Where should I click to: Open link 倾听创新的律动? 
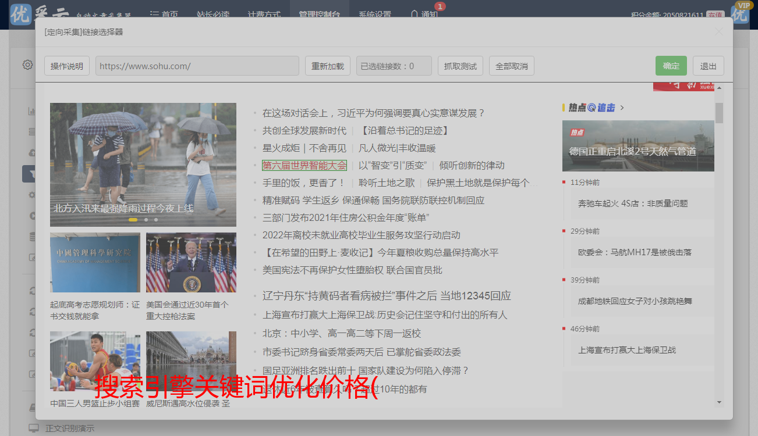tap(472, 165)
